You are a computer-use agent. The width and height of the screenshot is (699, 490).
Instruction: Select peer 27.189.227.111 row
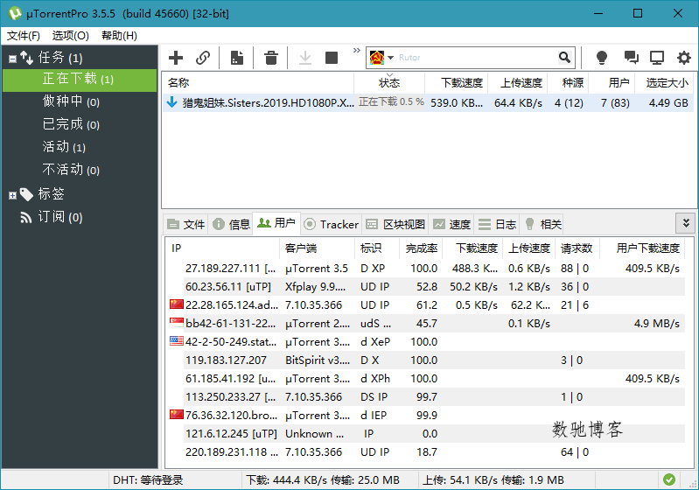point(426,269)
